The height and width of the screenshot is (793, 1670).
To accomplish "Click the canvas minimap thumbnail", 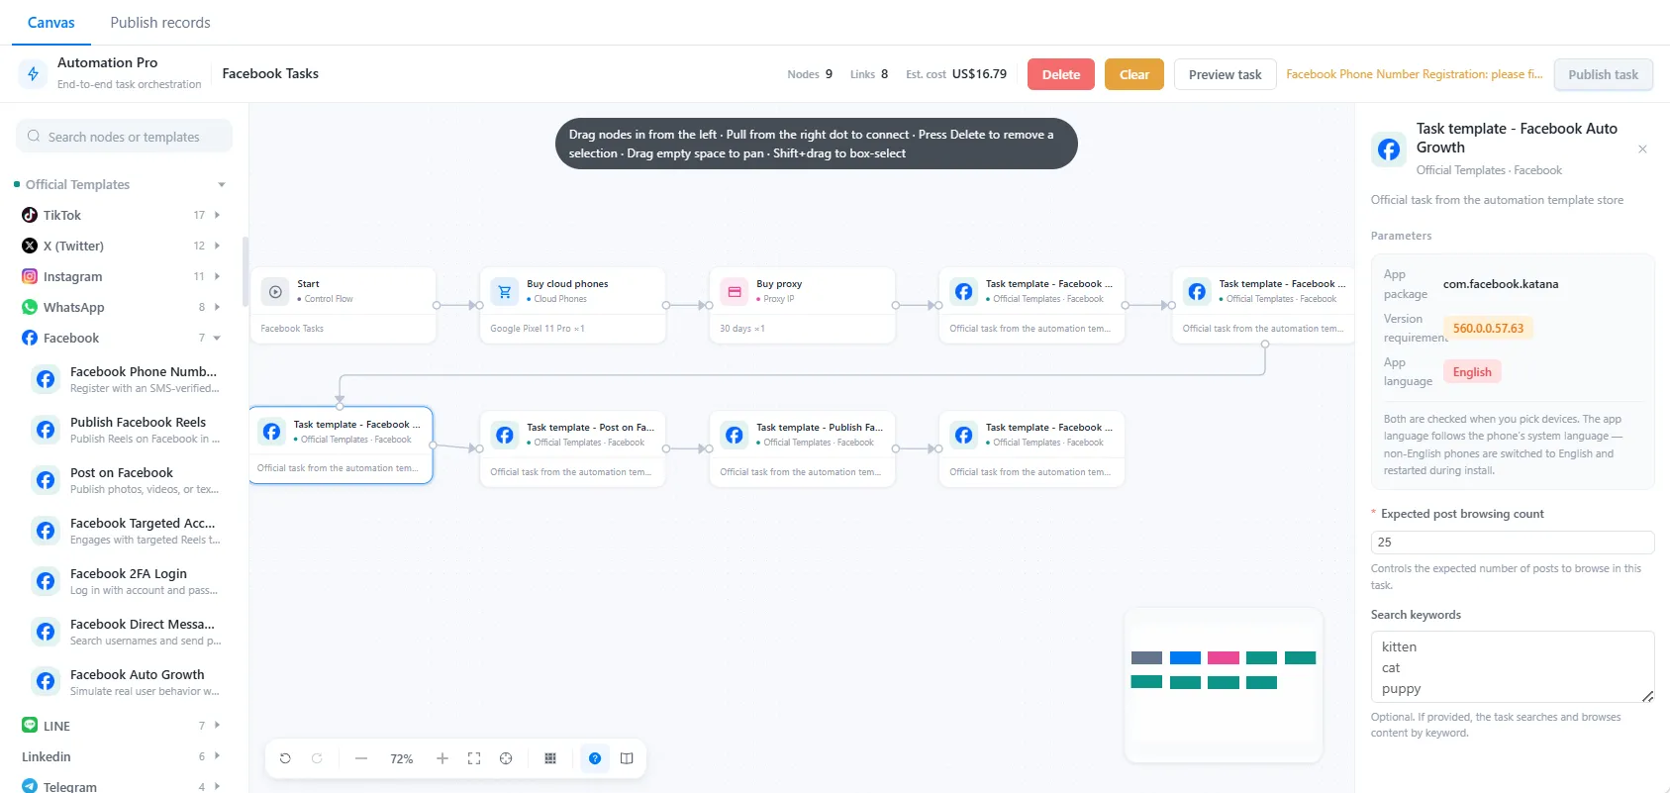I will [1224, 685].
